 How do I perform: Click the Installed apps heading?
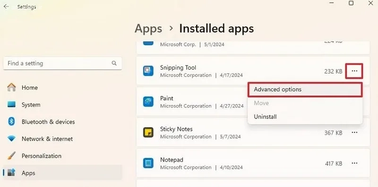[x=216, y=28]
